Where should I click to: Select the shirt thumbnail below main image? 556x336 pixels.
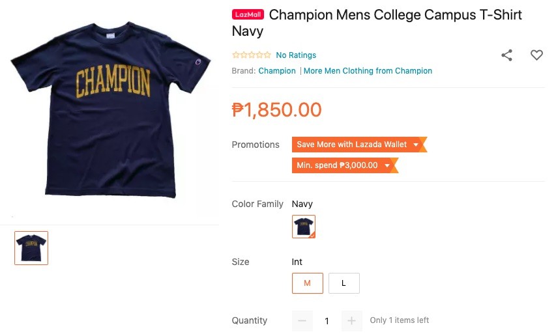pyautogui.click(x=31, y=248)
